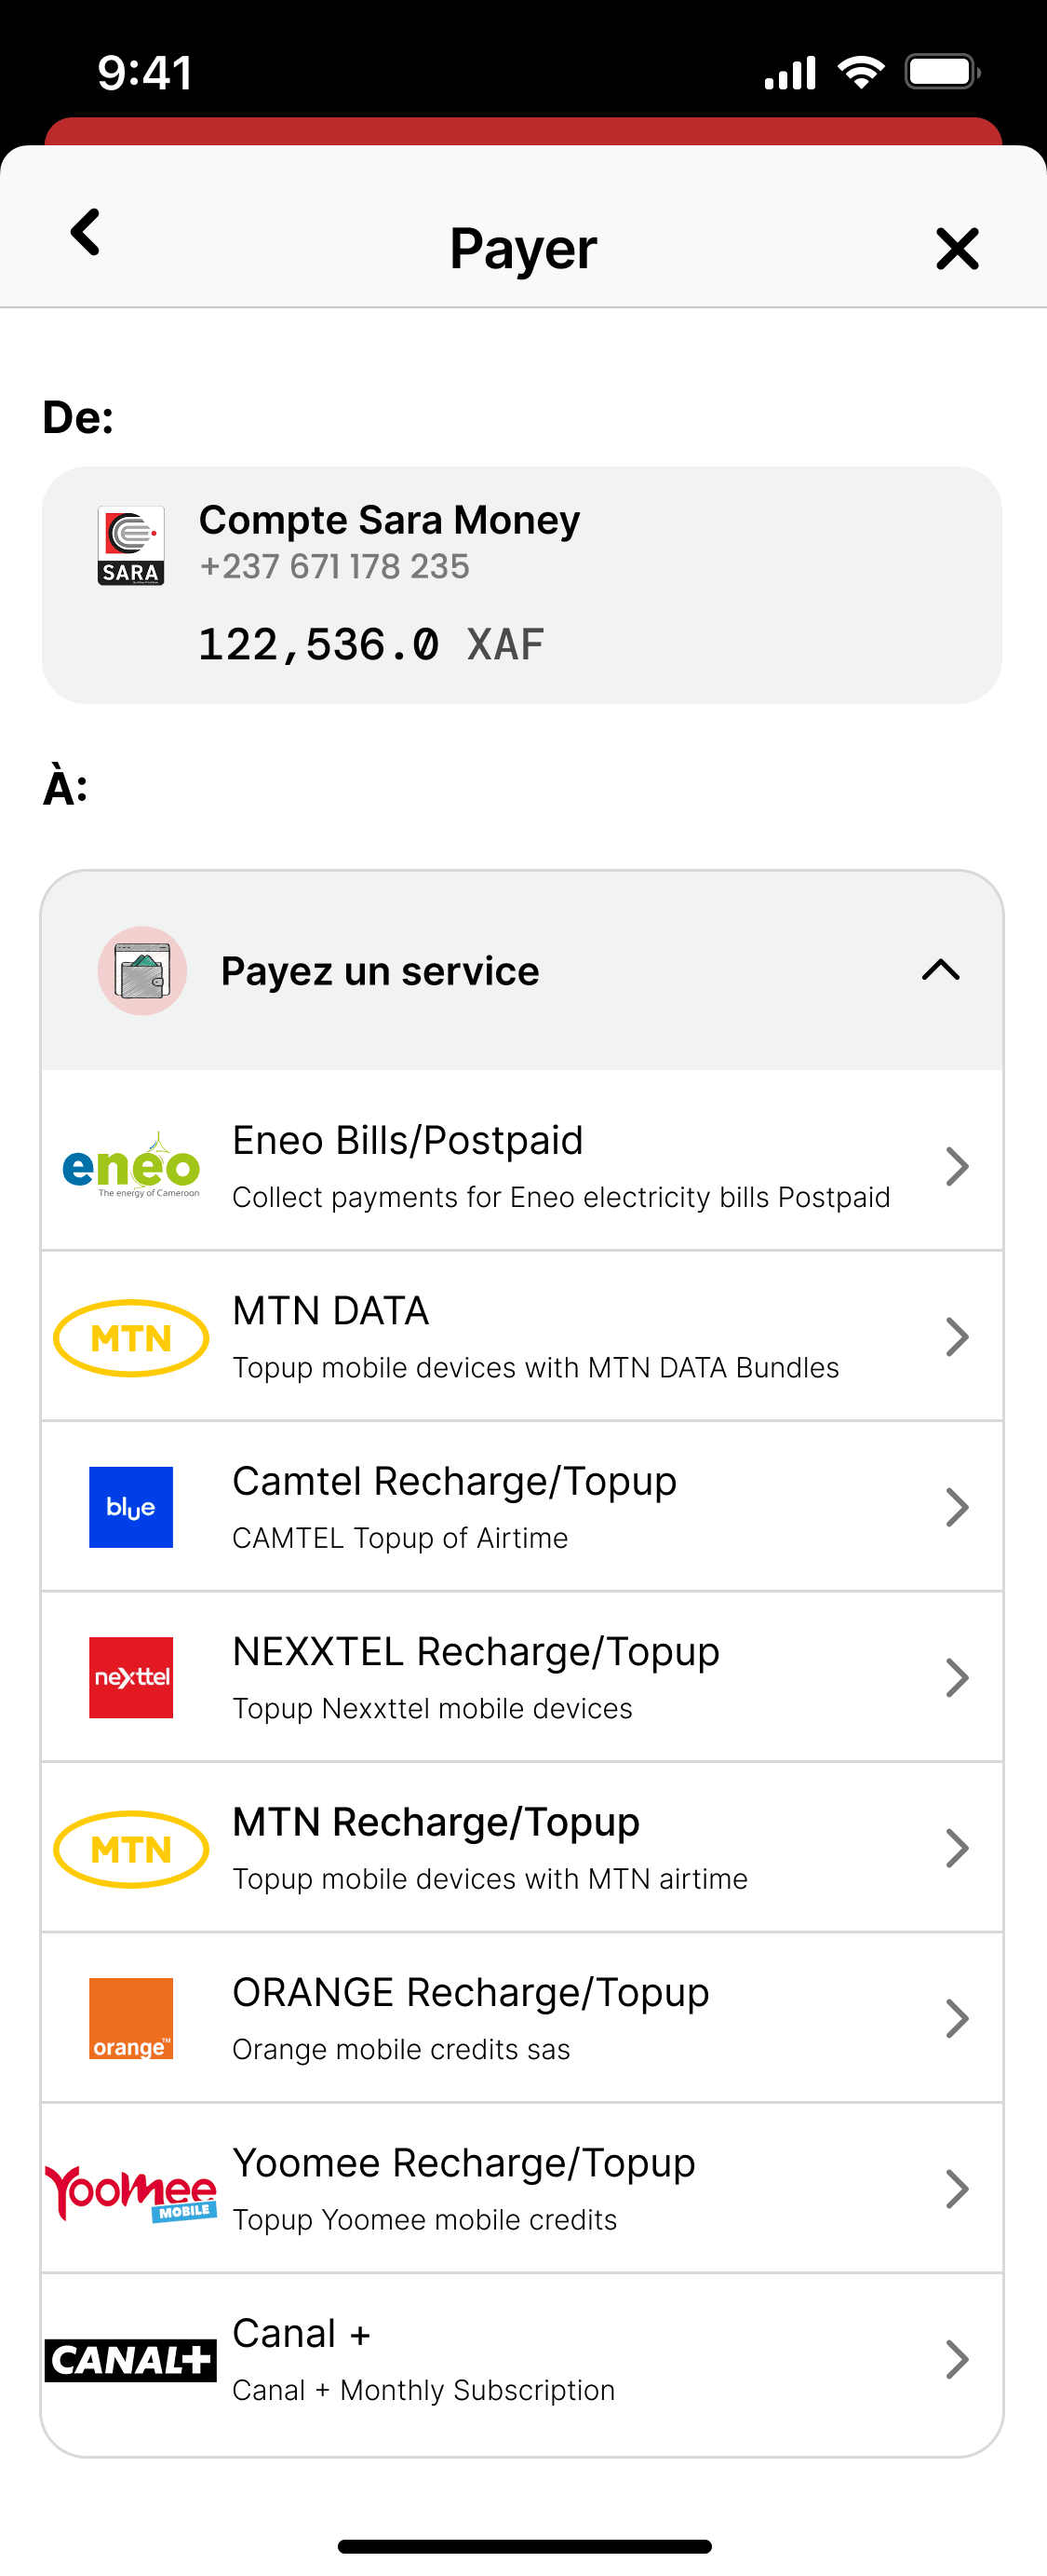1047x2576 pixels.
Task: Collapse the Payez un service section
Action: coord(940,970)
